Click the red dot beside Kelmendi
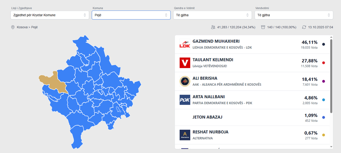The height and width of the screenshot is (153, 341). (324, 63)
